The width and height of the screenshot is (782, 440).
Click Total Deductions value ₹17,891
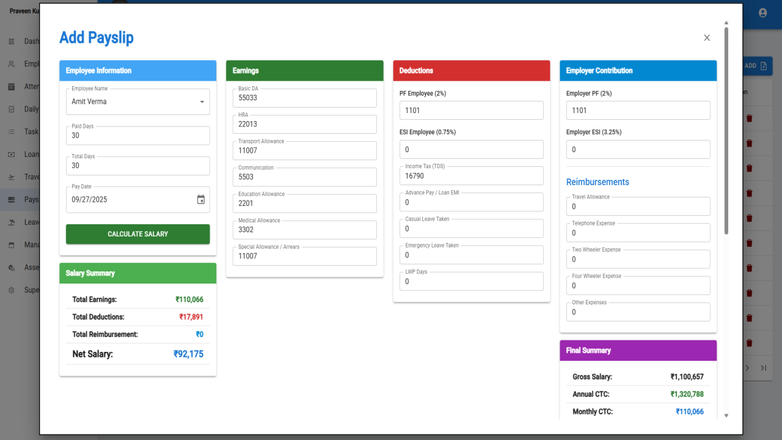point(191,317)
